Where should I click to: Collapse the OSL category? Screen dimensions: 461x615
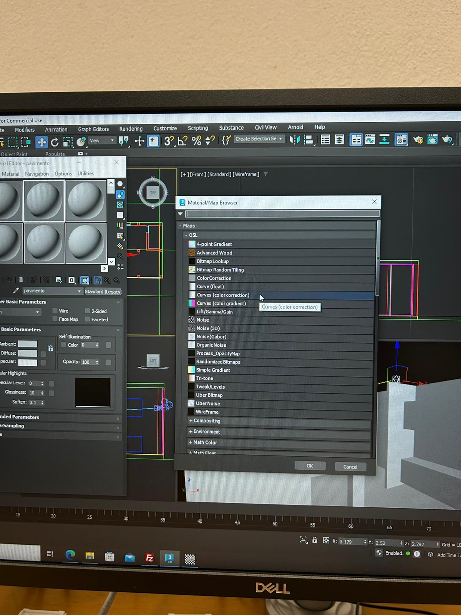pos(186,235)
